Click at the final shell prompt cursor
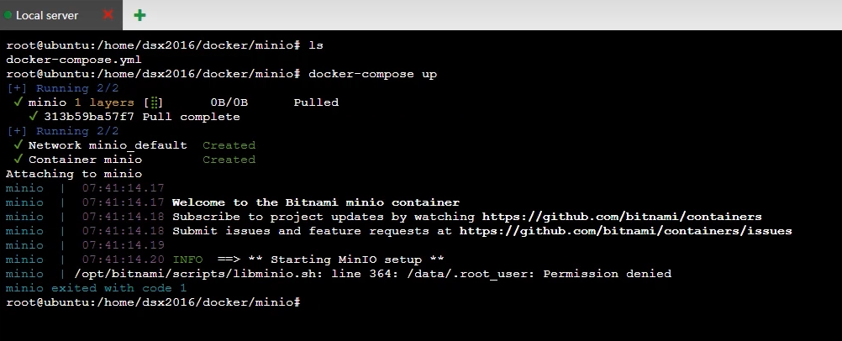 [305, 302]
